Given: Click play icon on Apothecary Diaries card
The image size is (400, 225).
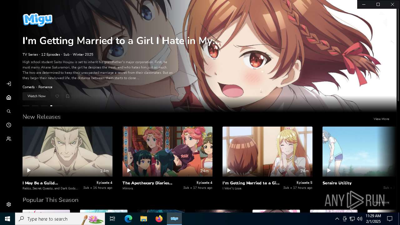Looking at the screenshot, I should tap(129, 170).
